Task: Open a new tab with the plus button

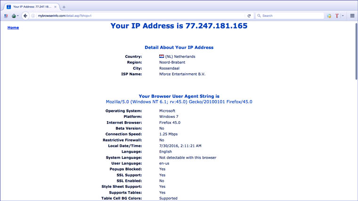Action: coord(64,7)
